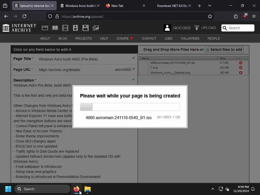
Task: Open the Audio speaker icon
Action: 75,28
